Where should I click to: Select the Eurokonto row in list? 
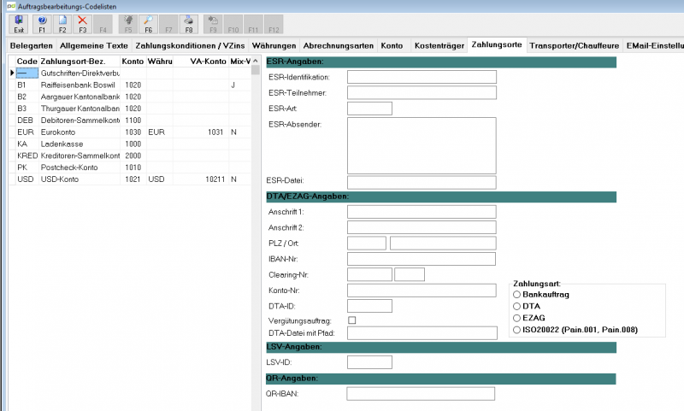pos(130,132)
